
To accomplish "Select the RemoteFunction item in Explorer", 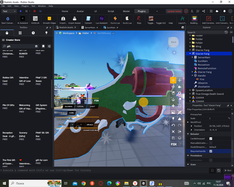I will tap(207, 68).
